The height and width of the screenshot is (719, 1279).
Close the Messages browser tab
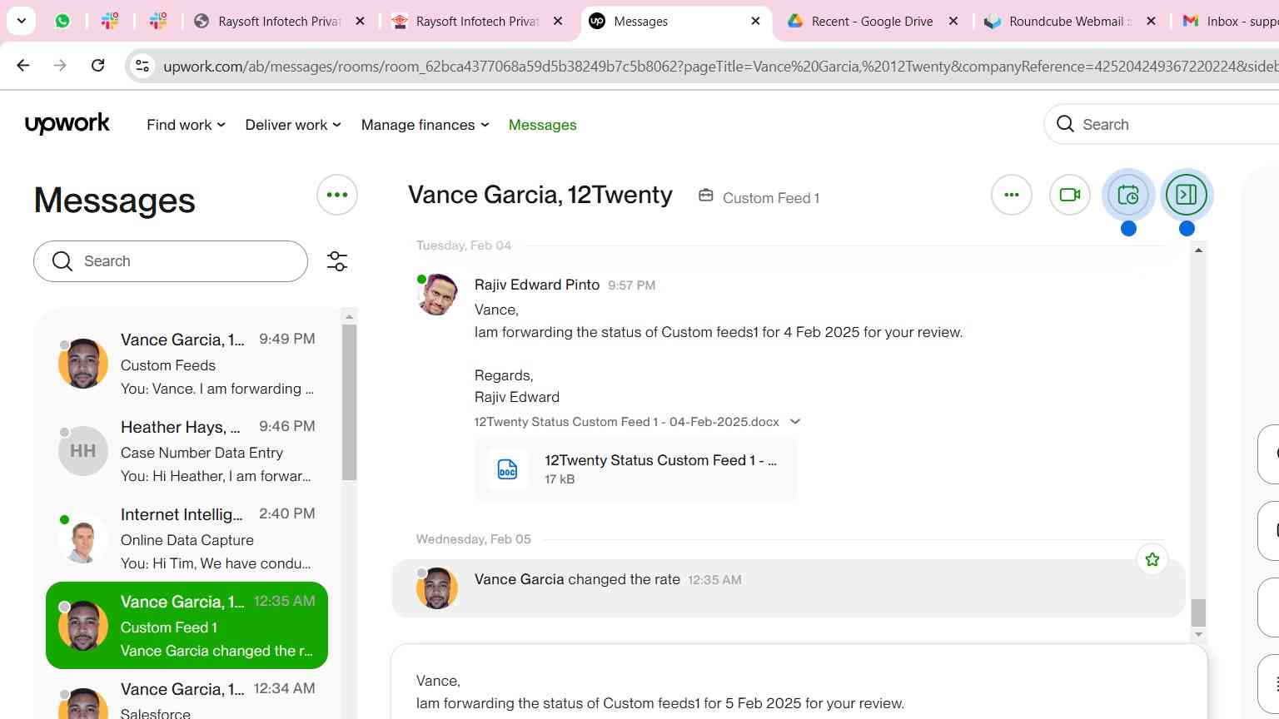tap(756, 22)
